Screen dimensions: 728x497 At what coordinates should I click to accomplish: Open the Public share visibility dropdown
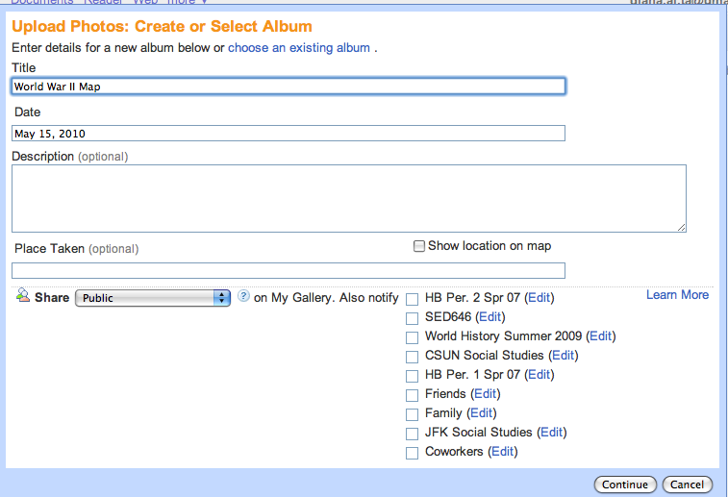(x=153, y=298)
